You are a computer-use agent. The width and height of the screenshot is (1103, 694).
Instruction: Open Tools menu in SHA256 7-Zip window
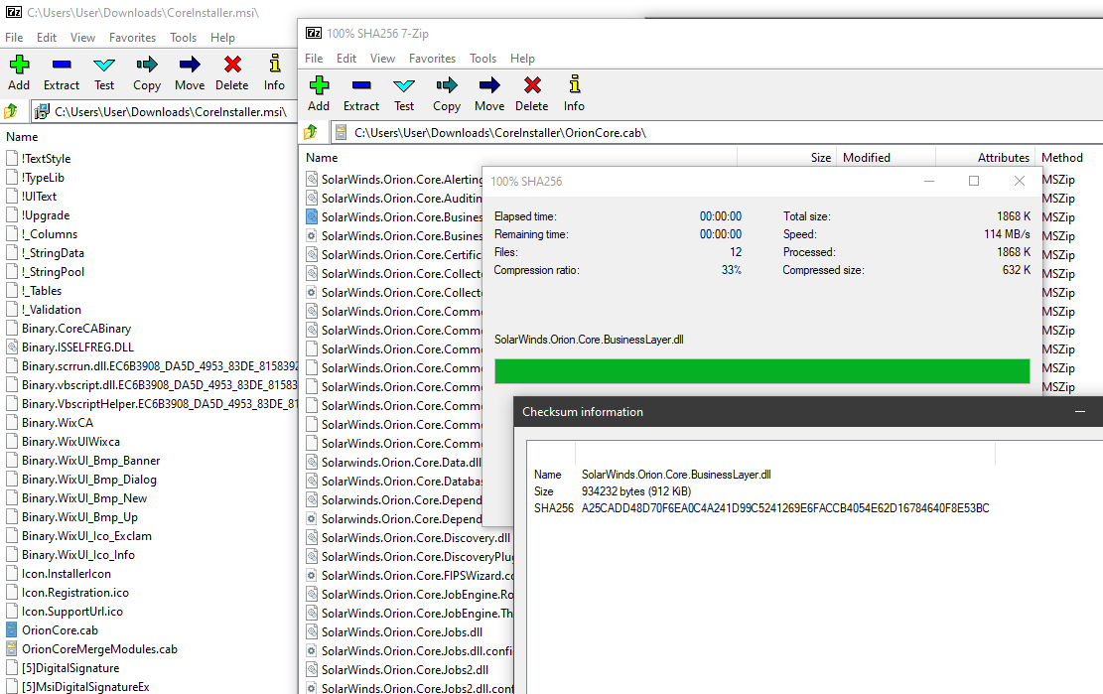point(483,59)
